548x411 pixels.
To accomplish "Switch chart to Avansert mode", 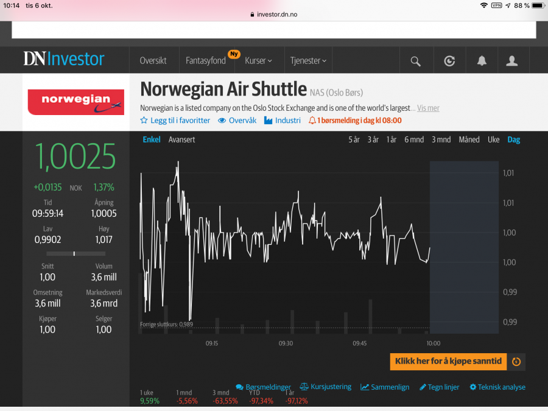I will (181, 139).
